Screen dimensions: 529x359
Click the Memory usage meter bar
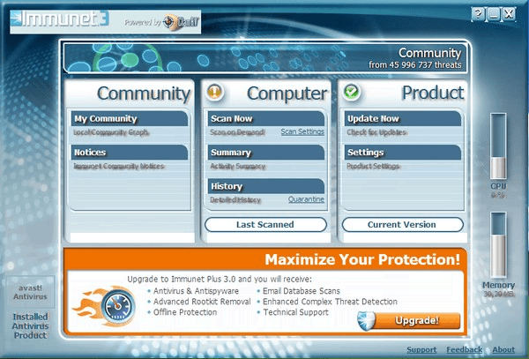(498, 245)
